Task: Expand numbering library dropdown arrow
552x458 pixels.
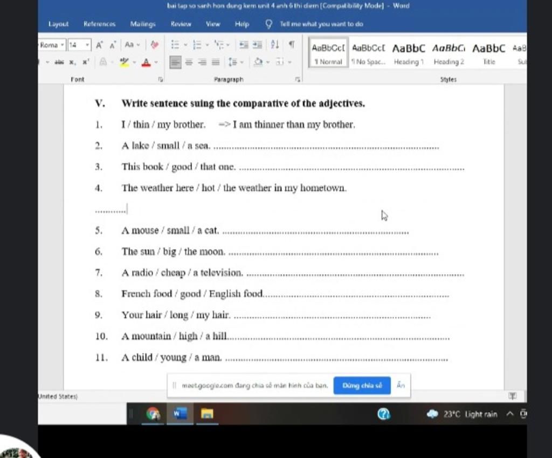Action: click(207, 45)
